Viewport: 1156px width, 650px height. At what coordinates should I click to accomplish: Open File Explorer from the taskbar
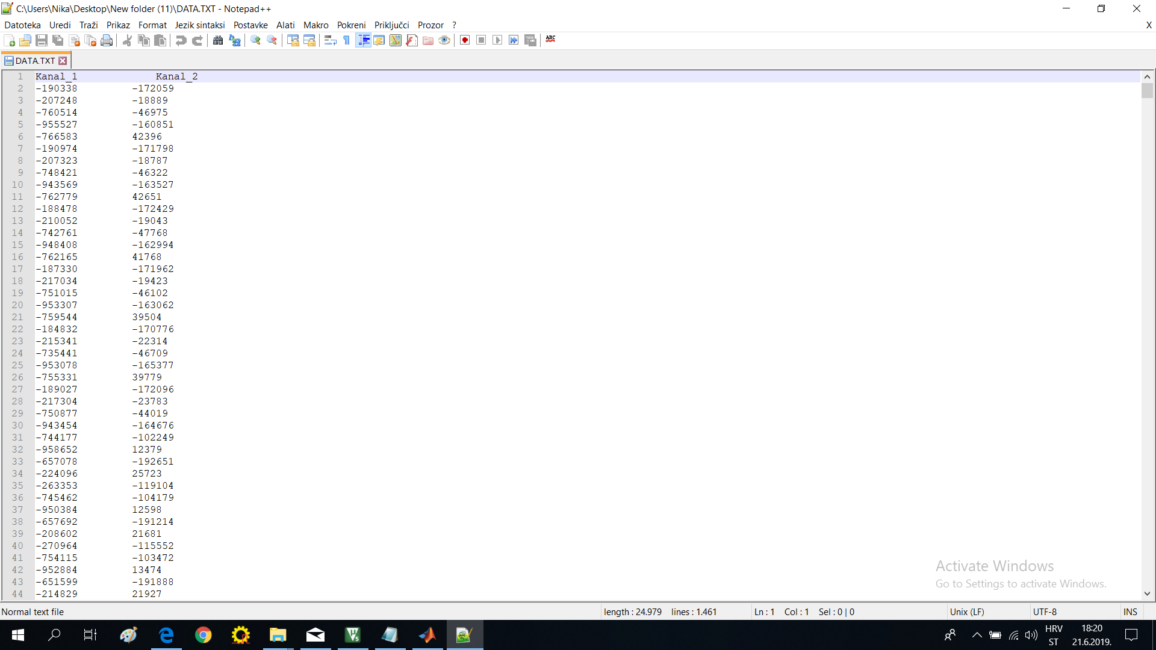(x=278, y=635)
